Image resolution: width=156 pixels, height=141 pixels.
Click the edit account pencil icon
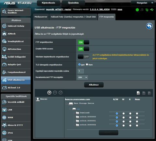pyautogui.click(x=60, y=93)
